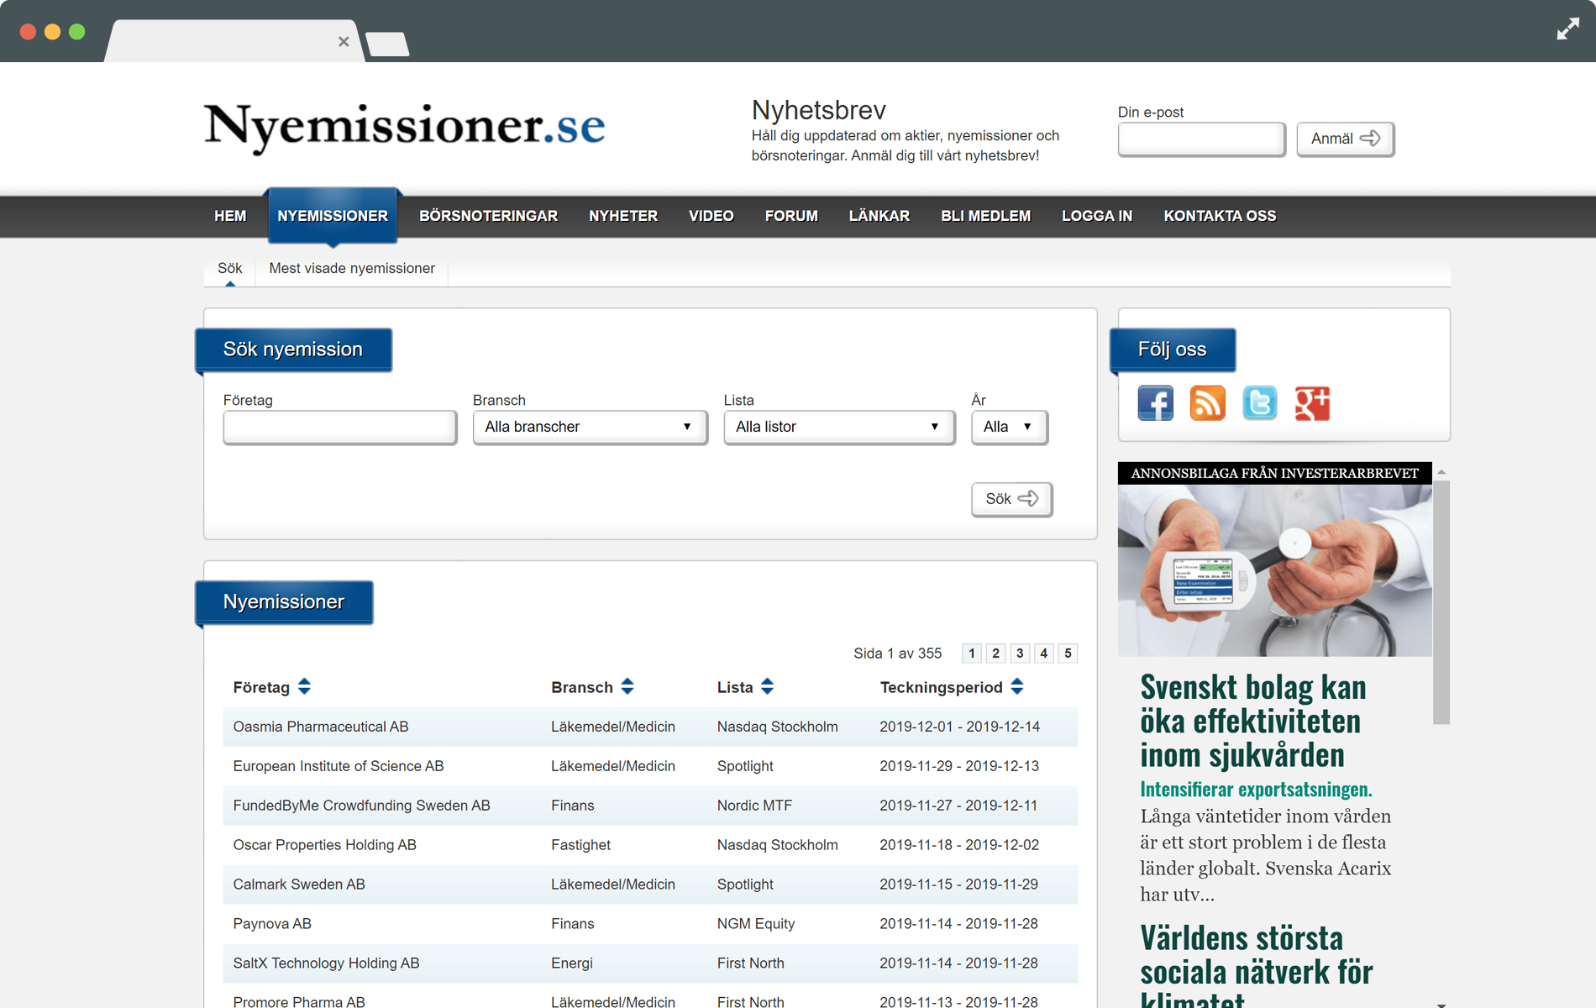Screen dimensions: 1596x1008
Task: Switch to Mest visade nyemissioner tab
Action: (352, 269)
